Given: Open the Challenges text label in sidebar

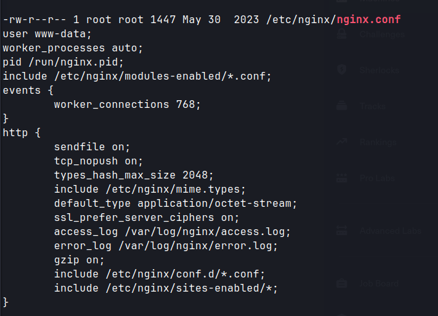Looking at the screenshot, I should click(x=382, y=35).
